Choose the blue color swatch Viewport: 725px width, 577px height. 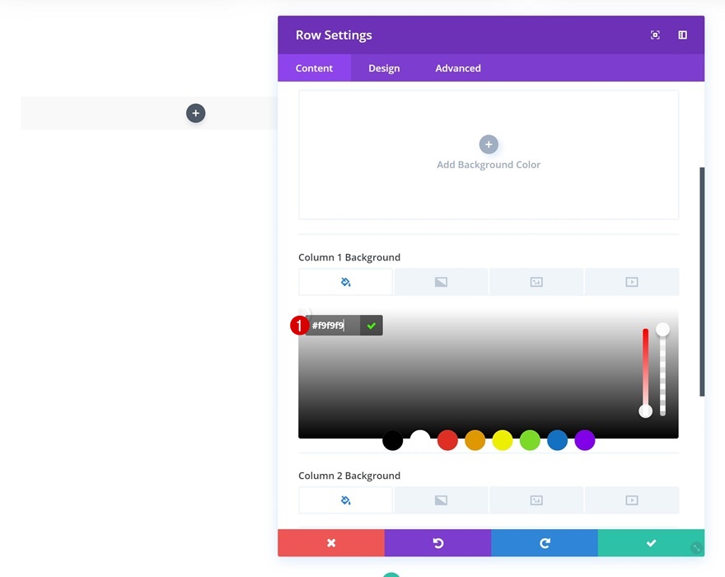557,440
